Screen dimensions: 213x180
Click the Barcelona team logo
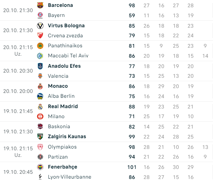pyautogui.click(x=40, y=5)
